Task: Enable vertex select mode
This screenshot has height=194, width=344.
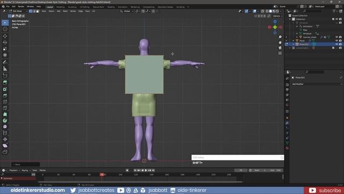Action: 31,11
